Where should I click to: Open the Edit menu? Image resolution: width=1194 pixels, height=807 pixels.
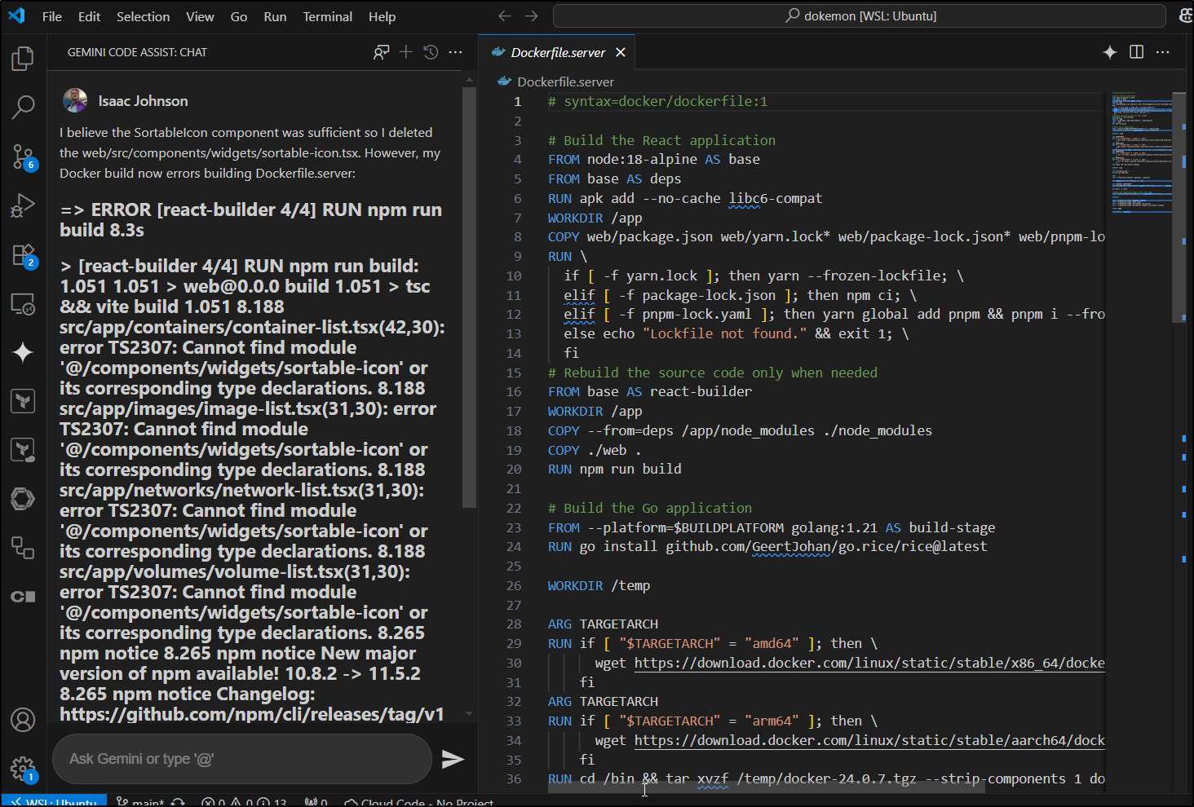(89, 16)
